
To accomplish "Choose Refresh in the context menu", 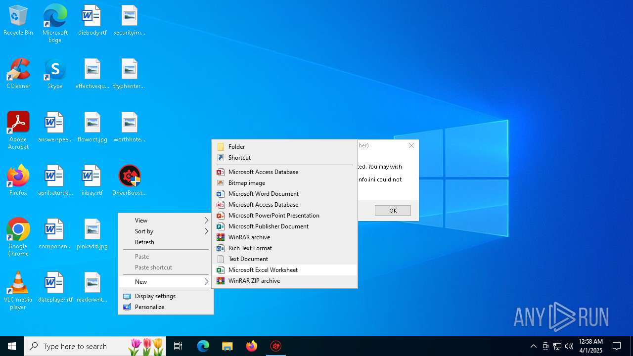I will coord(166,242).
